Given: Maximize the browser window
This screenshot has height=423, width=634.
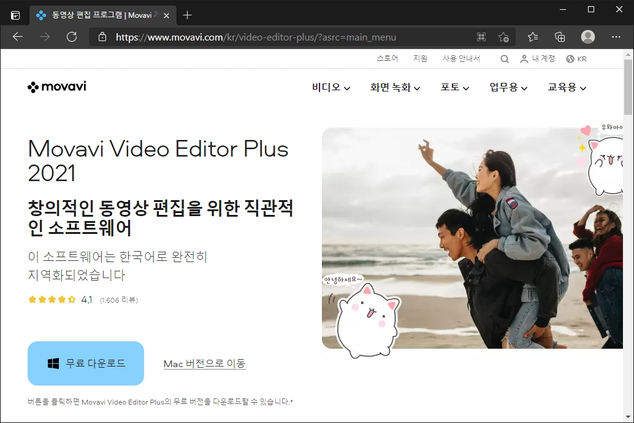Looking at the screenshot, I should (590, 9).
